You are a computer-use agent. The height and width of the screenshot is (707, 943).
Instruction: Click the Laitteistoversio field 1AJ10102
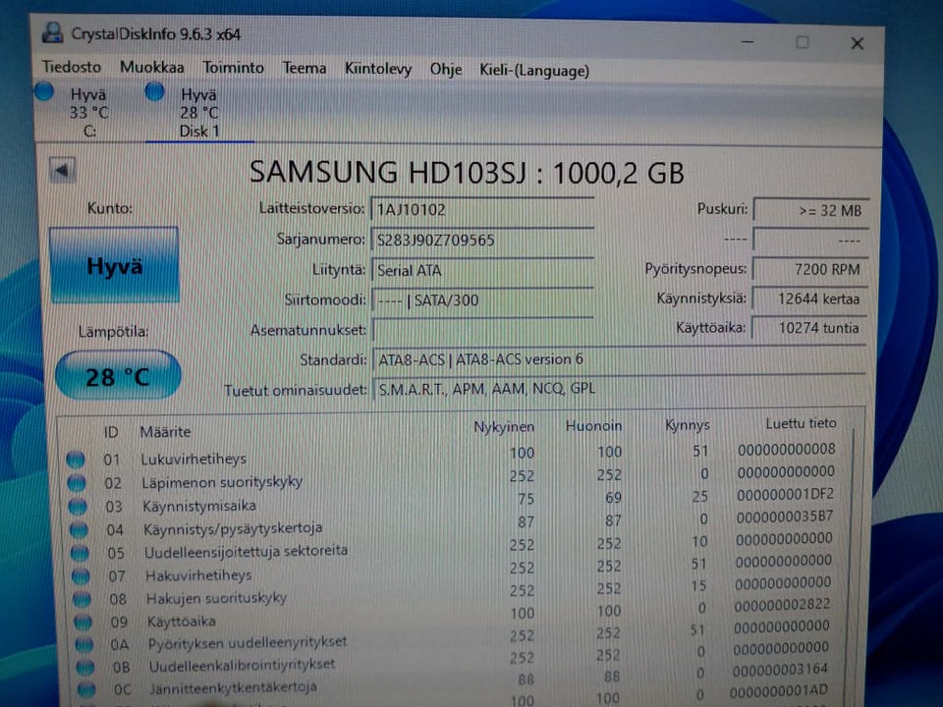click(x=482, y=210)
